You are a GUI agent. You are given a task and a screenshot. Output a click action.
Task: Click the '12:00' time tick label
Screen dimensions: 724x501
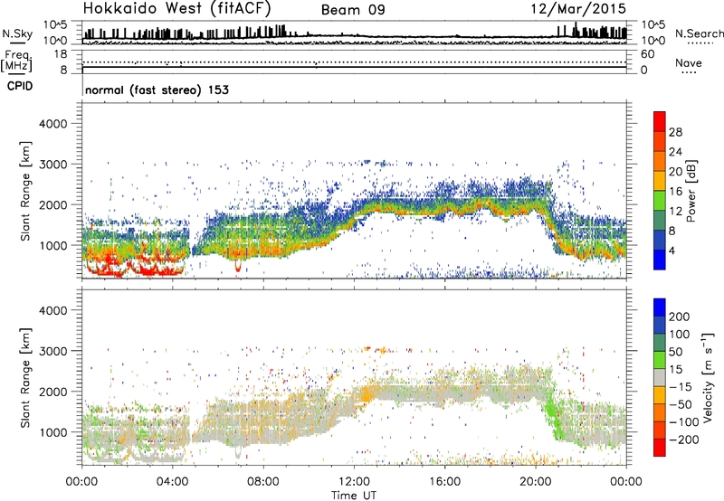354,482
